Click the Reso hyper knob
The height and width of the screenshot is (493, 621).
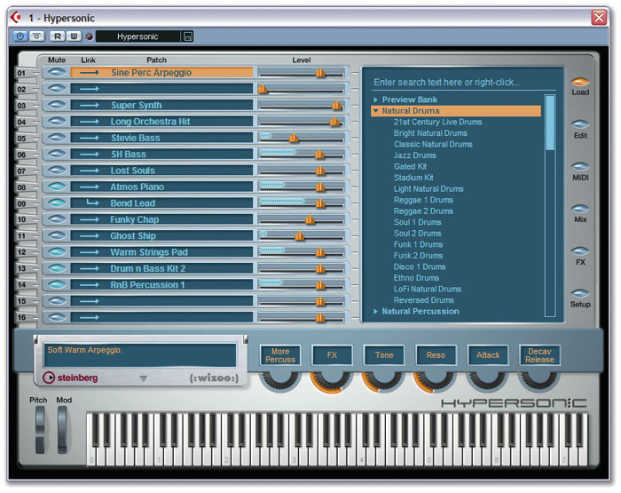(x=436, y=380)
